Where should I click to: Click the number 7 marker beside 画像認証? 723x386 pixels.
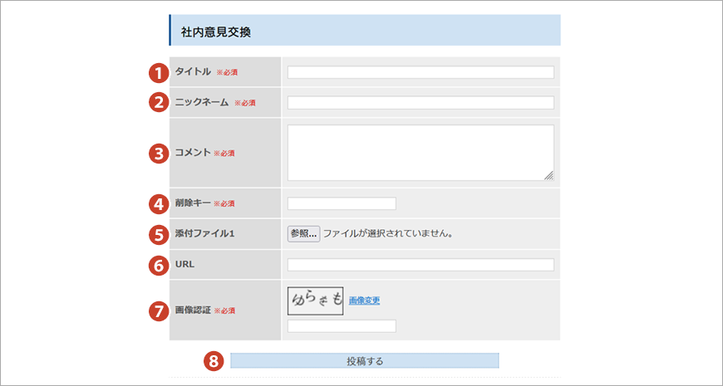click(x=158, y=310)
